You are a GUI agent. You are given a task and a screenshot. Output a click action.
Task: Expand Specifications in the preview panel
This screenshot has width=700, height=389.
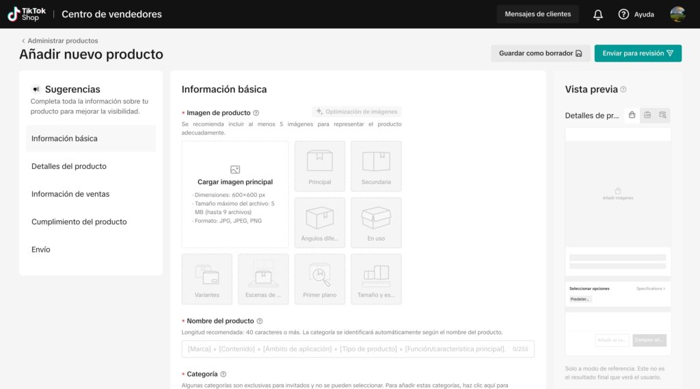click(649, 289)
